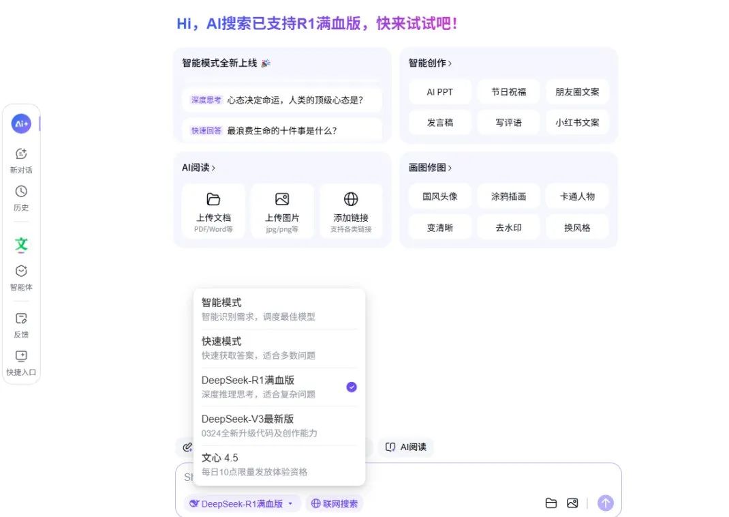The width and height of the screenshot is (729, 517).
Task: Choose DeepSeek-R1满血版 menu entry
Action: tap(279, 387)
